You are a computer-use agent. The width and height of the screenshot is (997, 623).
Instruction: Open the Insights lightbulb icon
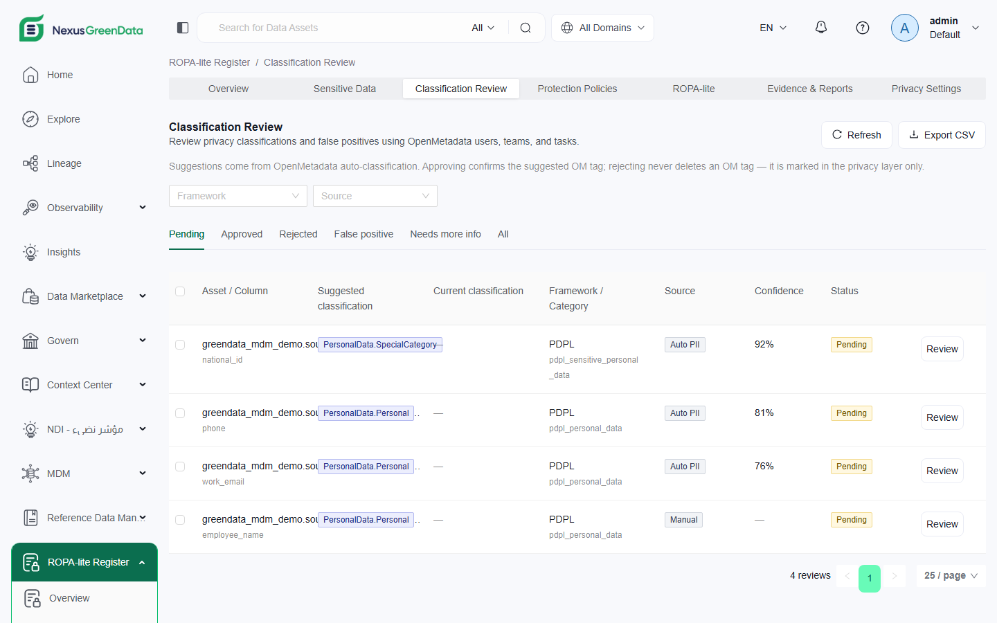tap(30, 252)
